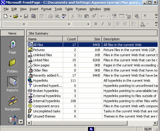Select the Broken hyperlinks report row
This screenshot has height=131, width=160.
(92, 91)
